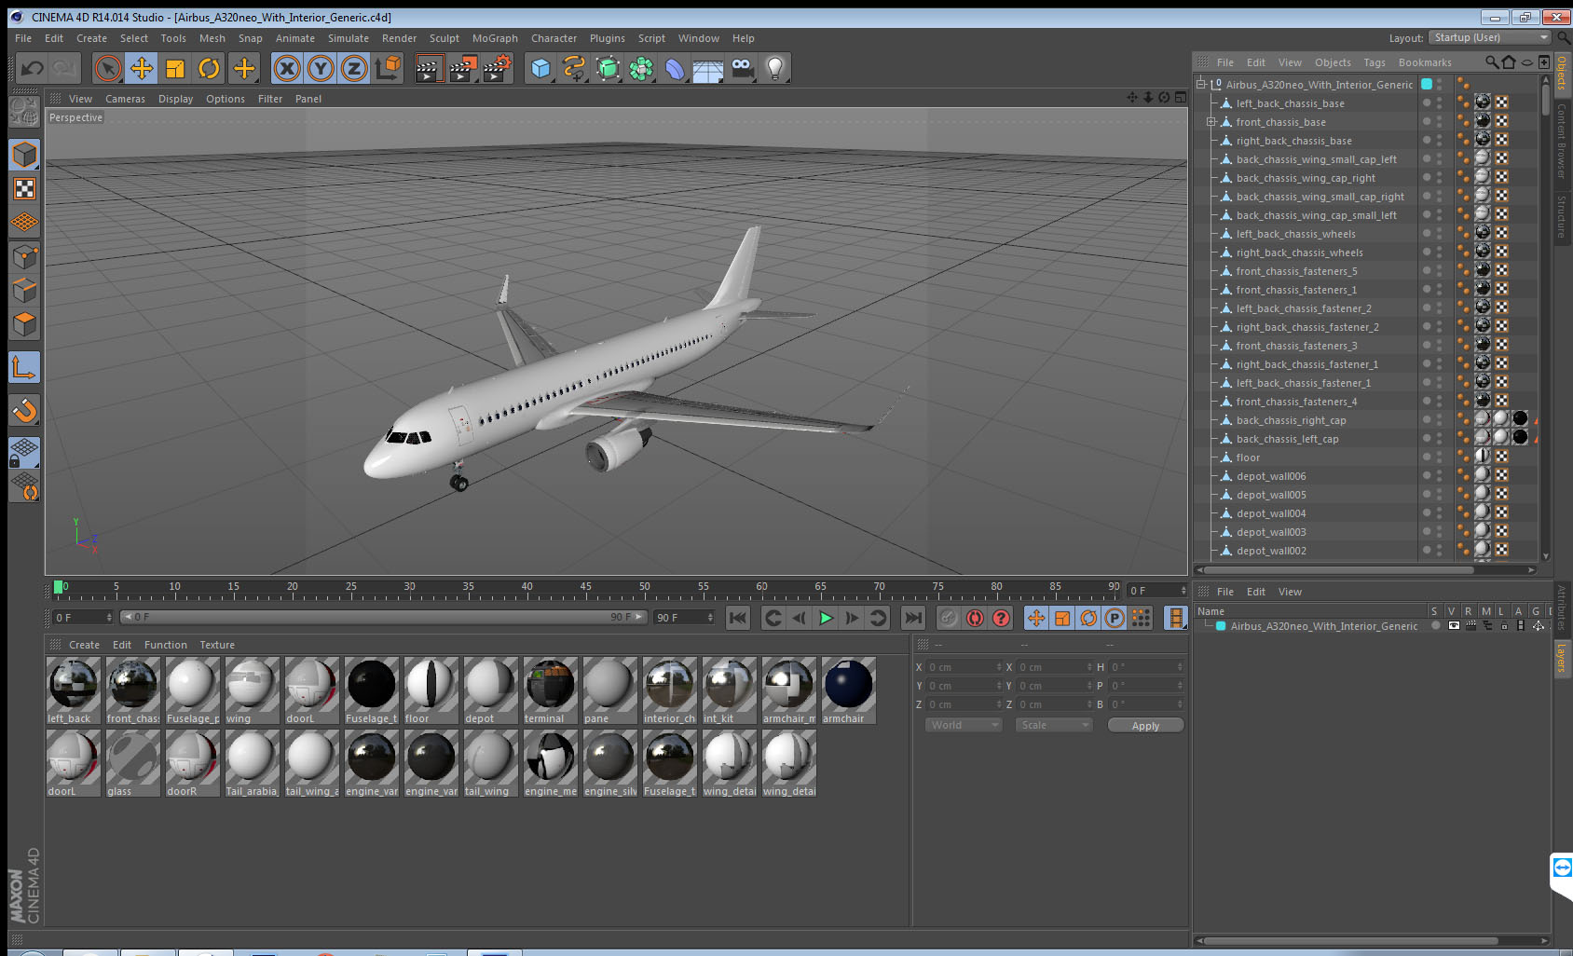
Task: Select depot_wall006 object
Action: (1271, 476)
